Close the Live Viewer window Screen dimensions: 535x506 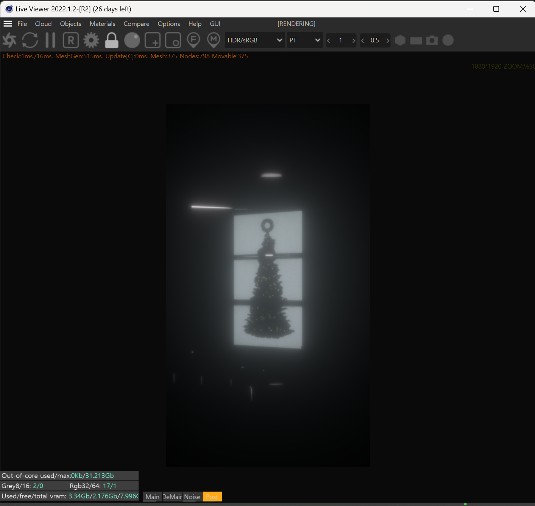(523, 9)
